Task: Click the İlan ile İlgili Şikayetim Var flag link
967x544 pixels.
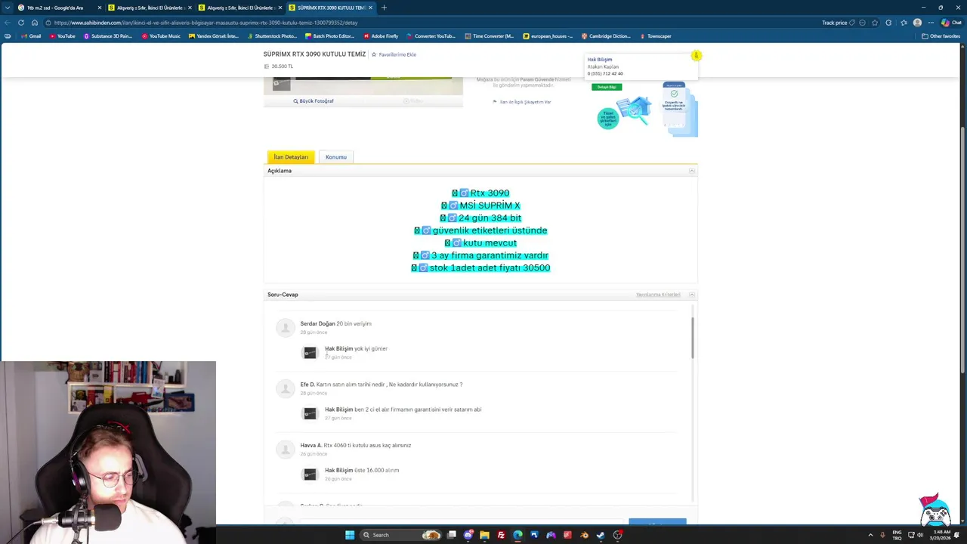Action: click(522, 101)
